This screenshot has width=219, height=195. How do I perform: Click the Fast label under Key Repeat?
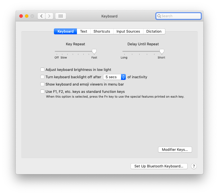[x=94, y=57]
